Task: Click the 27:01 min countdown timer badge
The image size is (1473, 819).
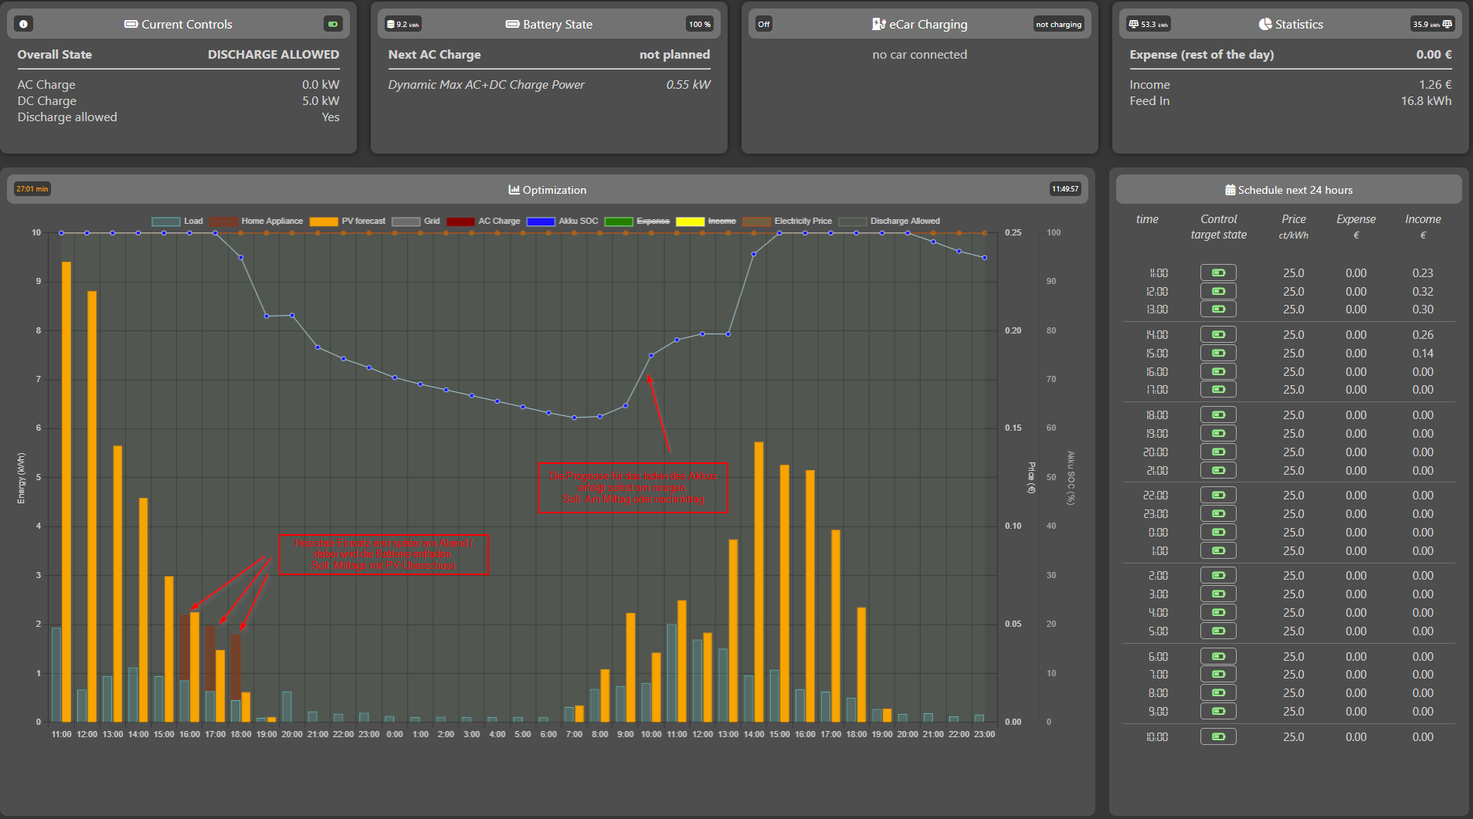Action: tap(32, 188)
